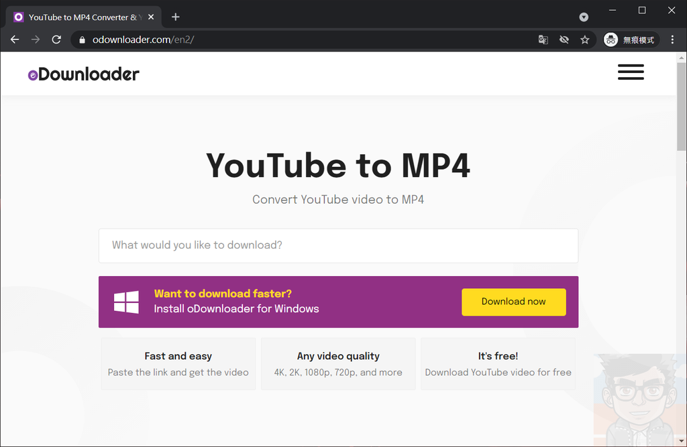Click 'Download YouTube video for free' text
Viewport: 687px width, 447px height.
pos(498,372)
